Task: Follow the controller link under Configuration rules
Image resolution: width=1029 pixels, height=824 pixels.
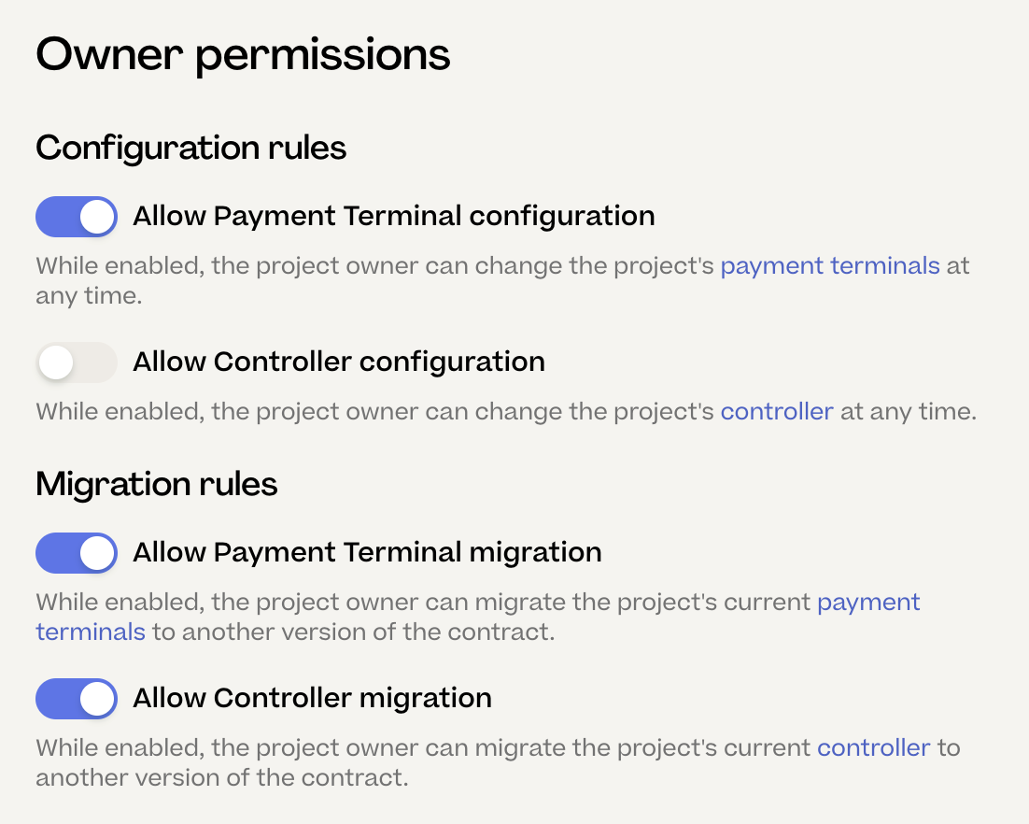Action: 776,412
